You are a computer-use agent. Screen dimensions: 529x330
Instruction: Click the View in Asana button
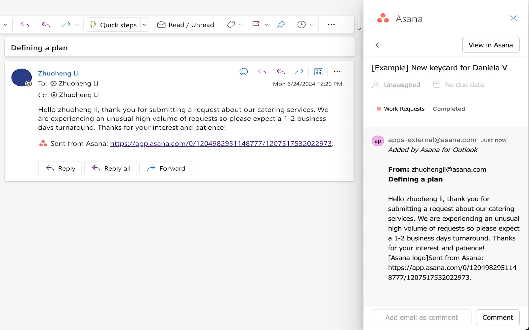[x=490, y=45]
